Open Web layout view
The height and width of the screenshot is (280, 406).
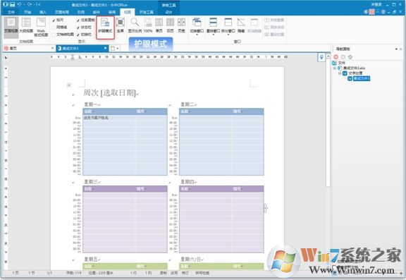[41, 27]
